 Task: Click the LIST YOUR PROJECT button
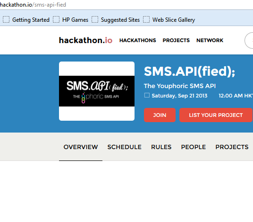(216, 115)
